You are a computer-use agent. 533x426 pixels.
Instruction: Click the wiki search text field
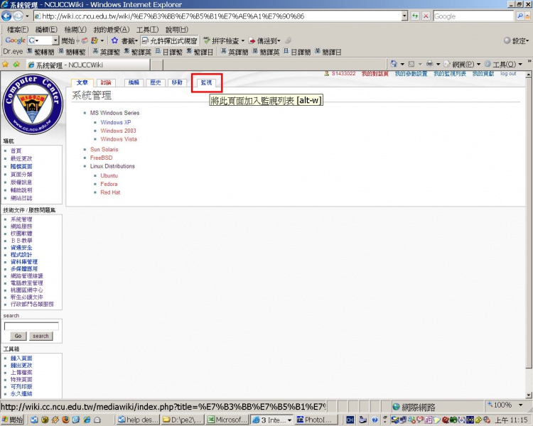[x=31, y=326]
